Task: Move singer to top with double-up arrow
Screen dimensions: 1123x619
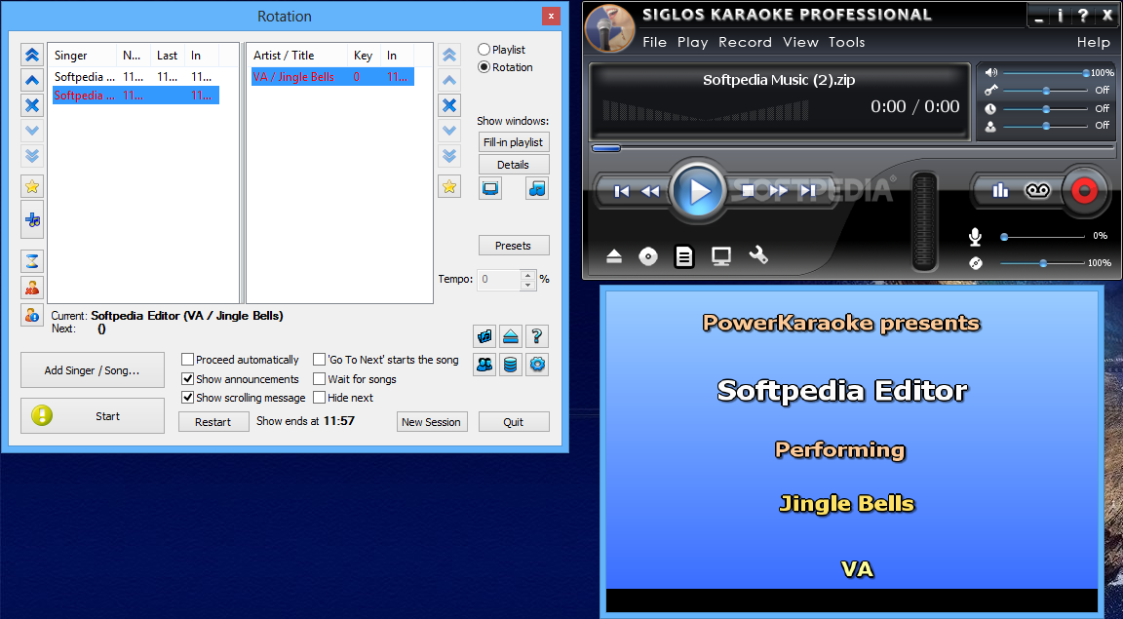Action: (32, 55)
